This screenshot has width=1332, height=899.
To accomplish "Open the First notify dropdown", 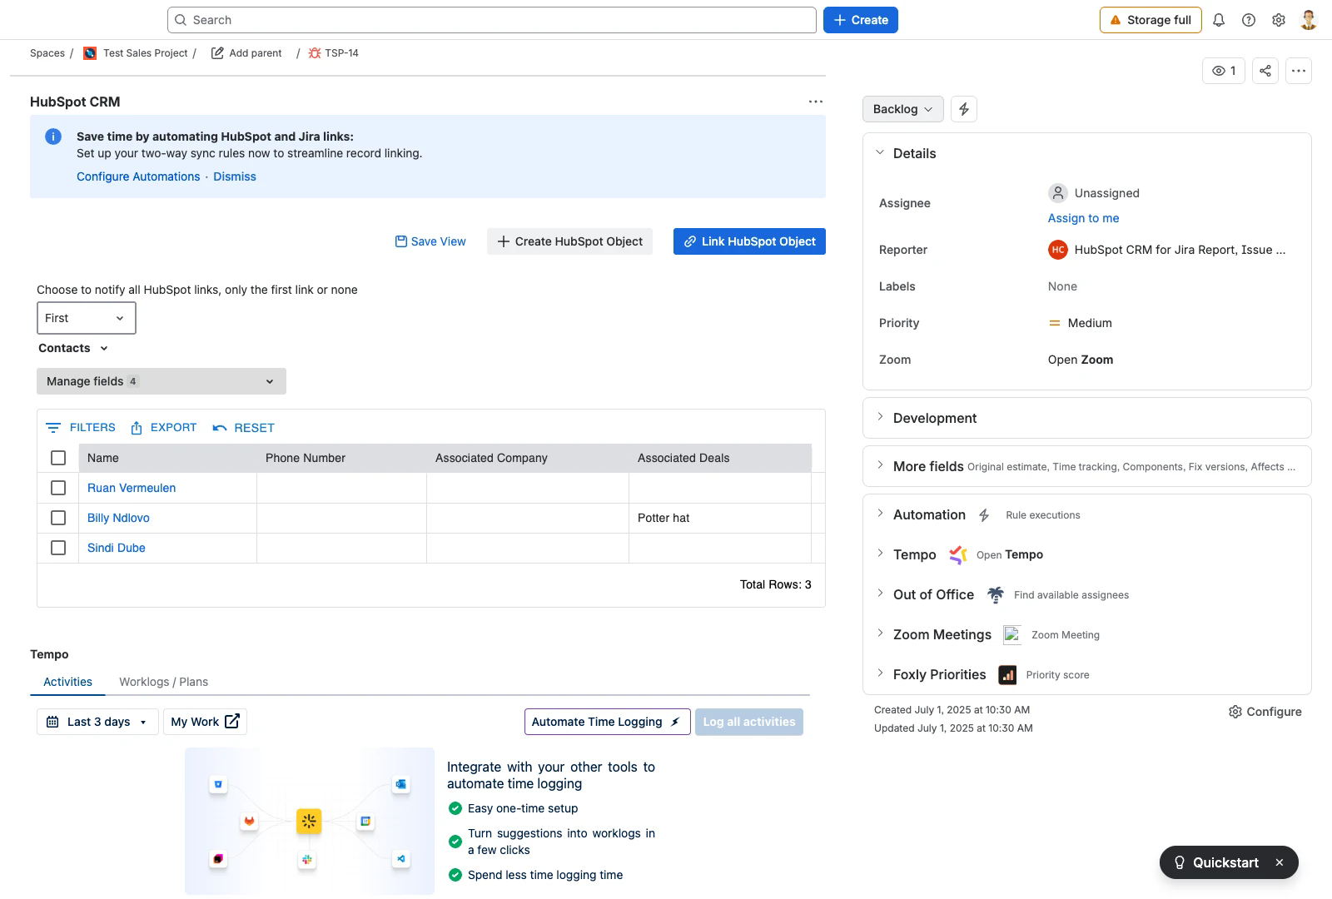I will coord(87,318).
